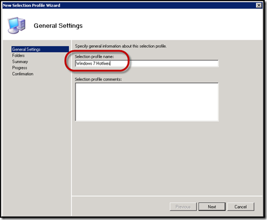Click into the Selection profile name field

[x=146, y=64]
